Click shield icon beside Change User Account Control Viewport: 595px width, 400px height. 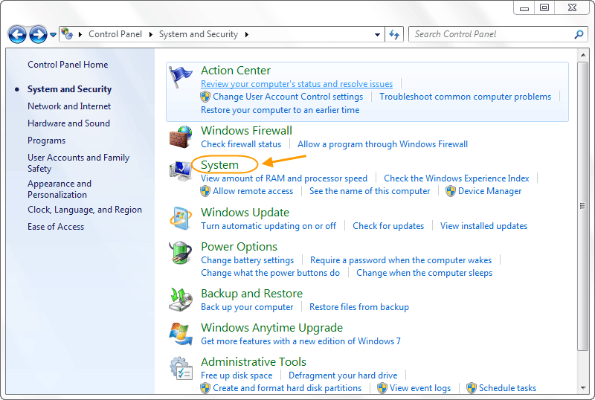click(x=205, y=97)
